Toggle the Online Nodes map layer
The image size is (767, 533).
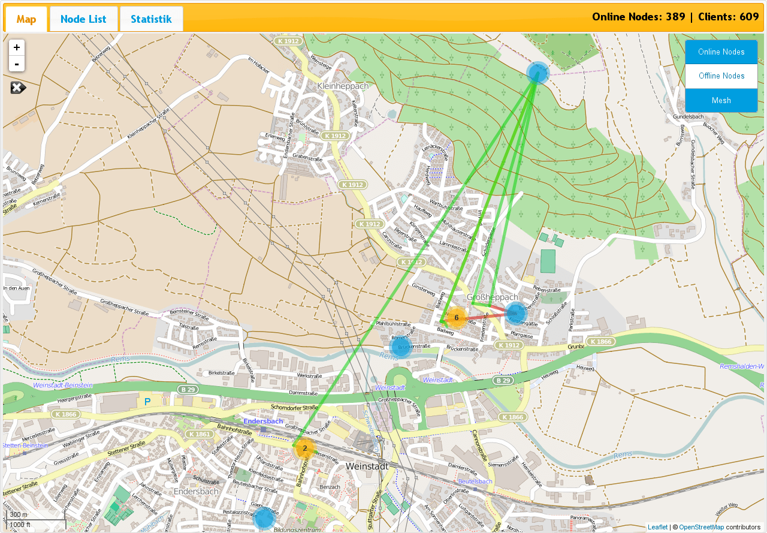point(721,52)
